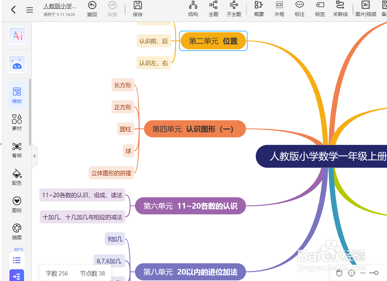The width and height of the screenshot is (387, 281).
Task: Toggle the mouse drag mode at bottom right
Action: pos(339,273)
